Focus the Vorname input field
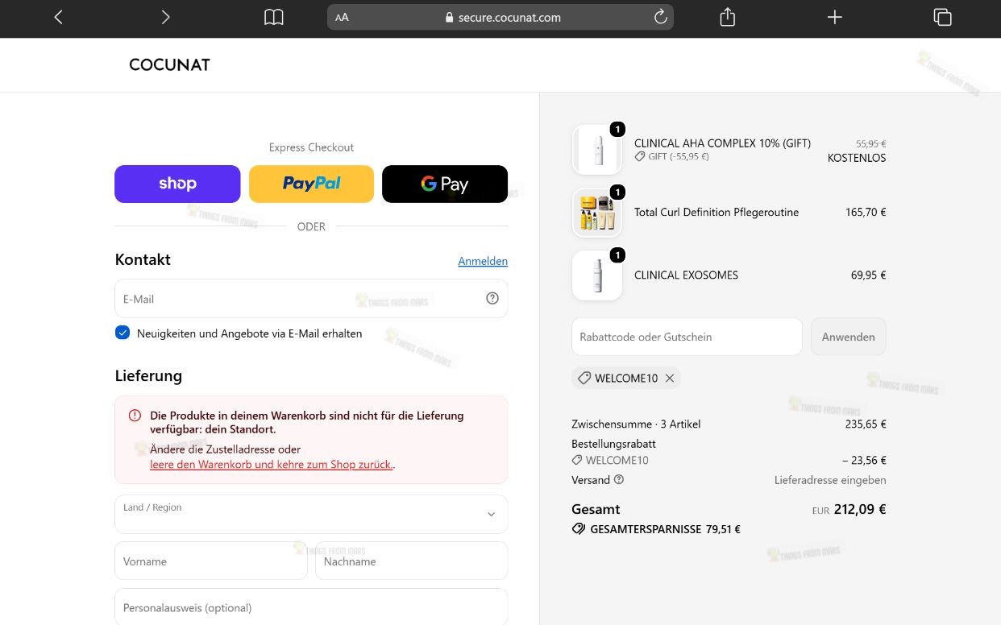1001x625 pixels. coord(211,561)
